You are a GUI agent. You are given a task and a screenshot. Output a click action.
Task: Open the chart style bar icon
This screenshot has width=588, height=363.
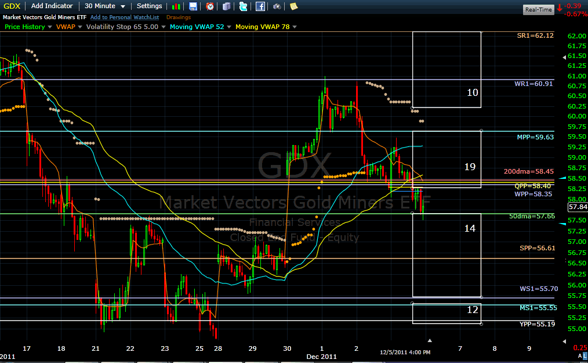tap(176, 6)
